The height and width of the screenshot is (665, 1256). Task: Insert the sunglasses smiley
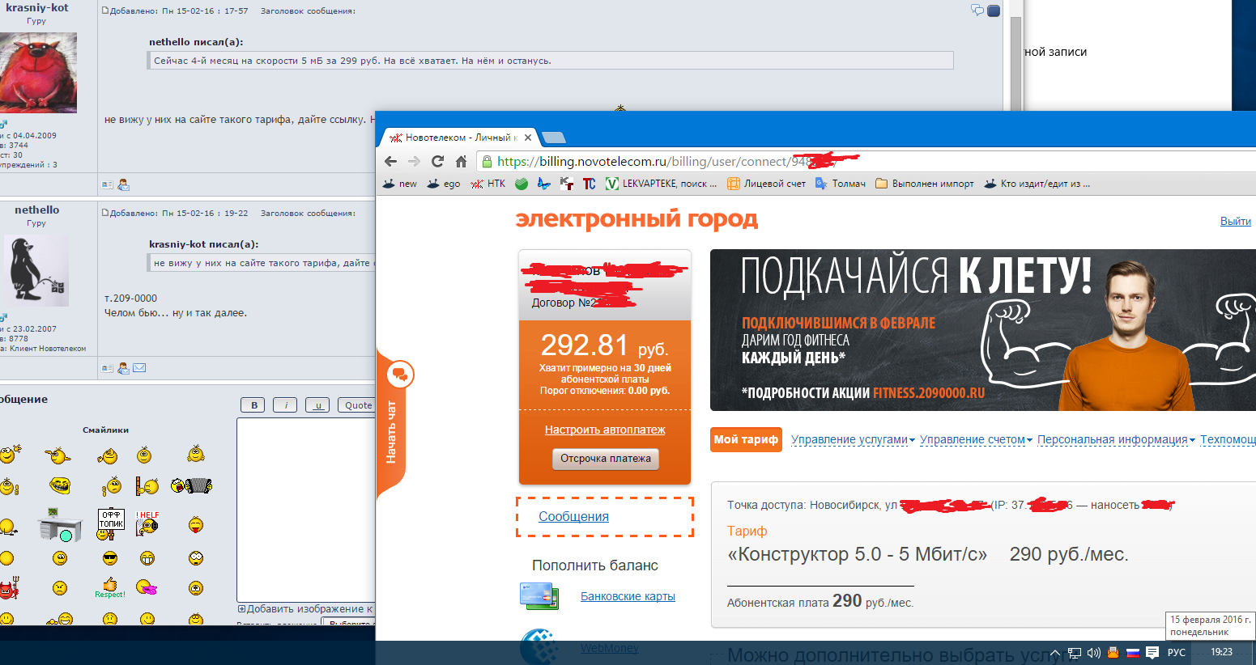[110, 558]
